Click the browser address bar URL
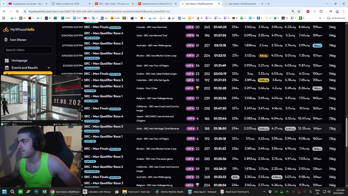 tap(99, 11)
